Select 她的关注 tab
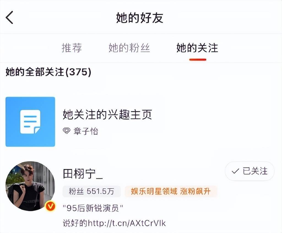 (x=197, y=48)
